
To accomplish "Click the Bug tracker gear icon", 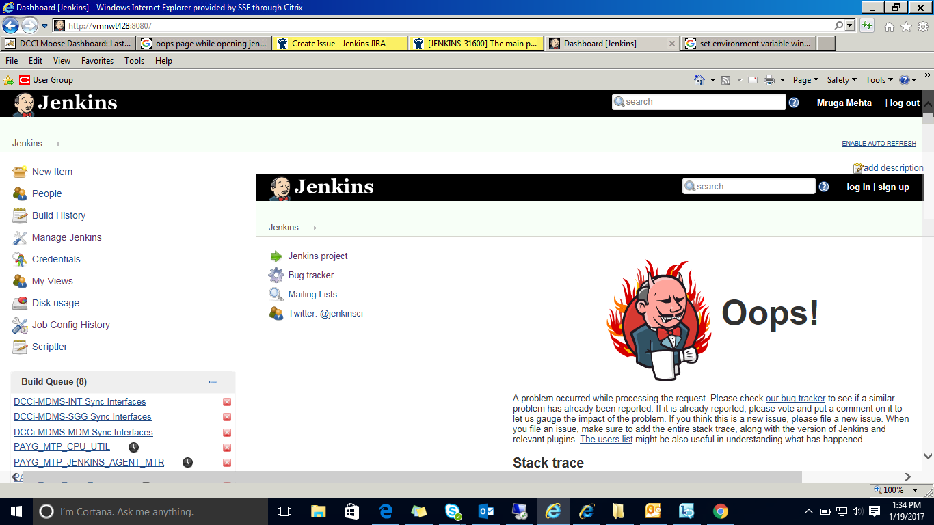I will (x=276, y=275).
